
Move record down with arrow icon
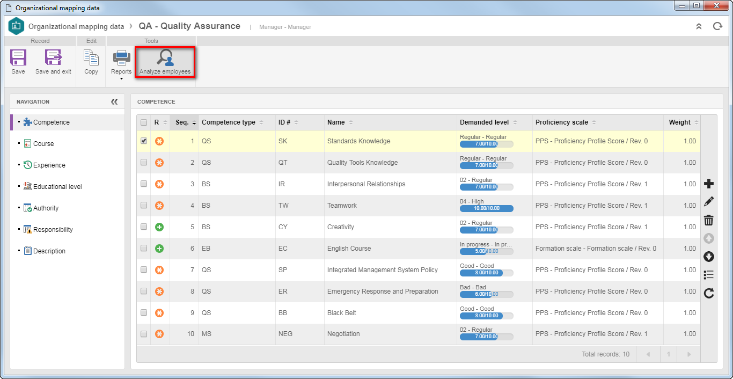coord(709,257)
